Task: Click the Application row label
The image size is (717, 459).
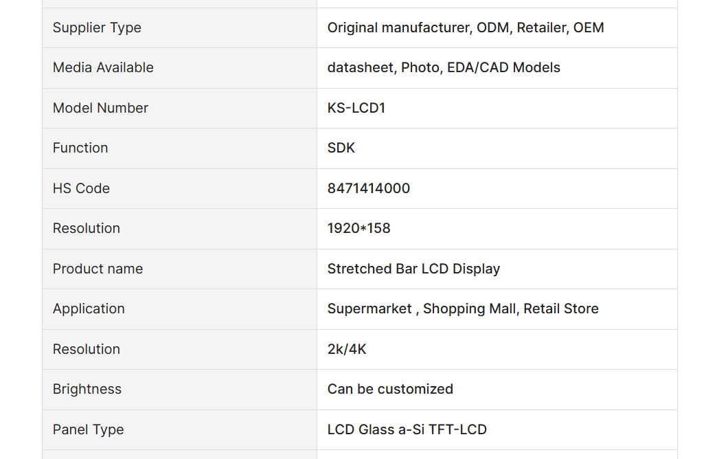Action: (89, 309)
